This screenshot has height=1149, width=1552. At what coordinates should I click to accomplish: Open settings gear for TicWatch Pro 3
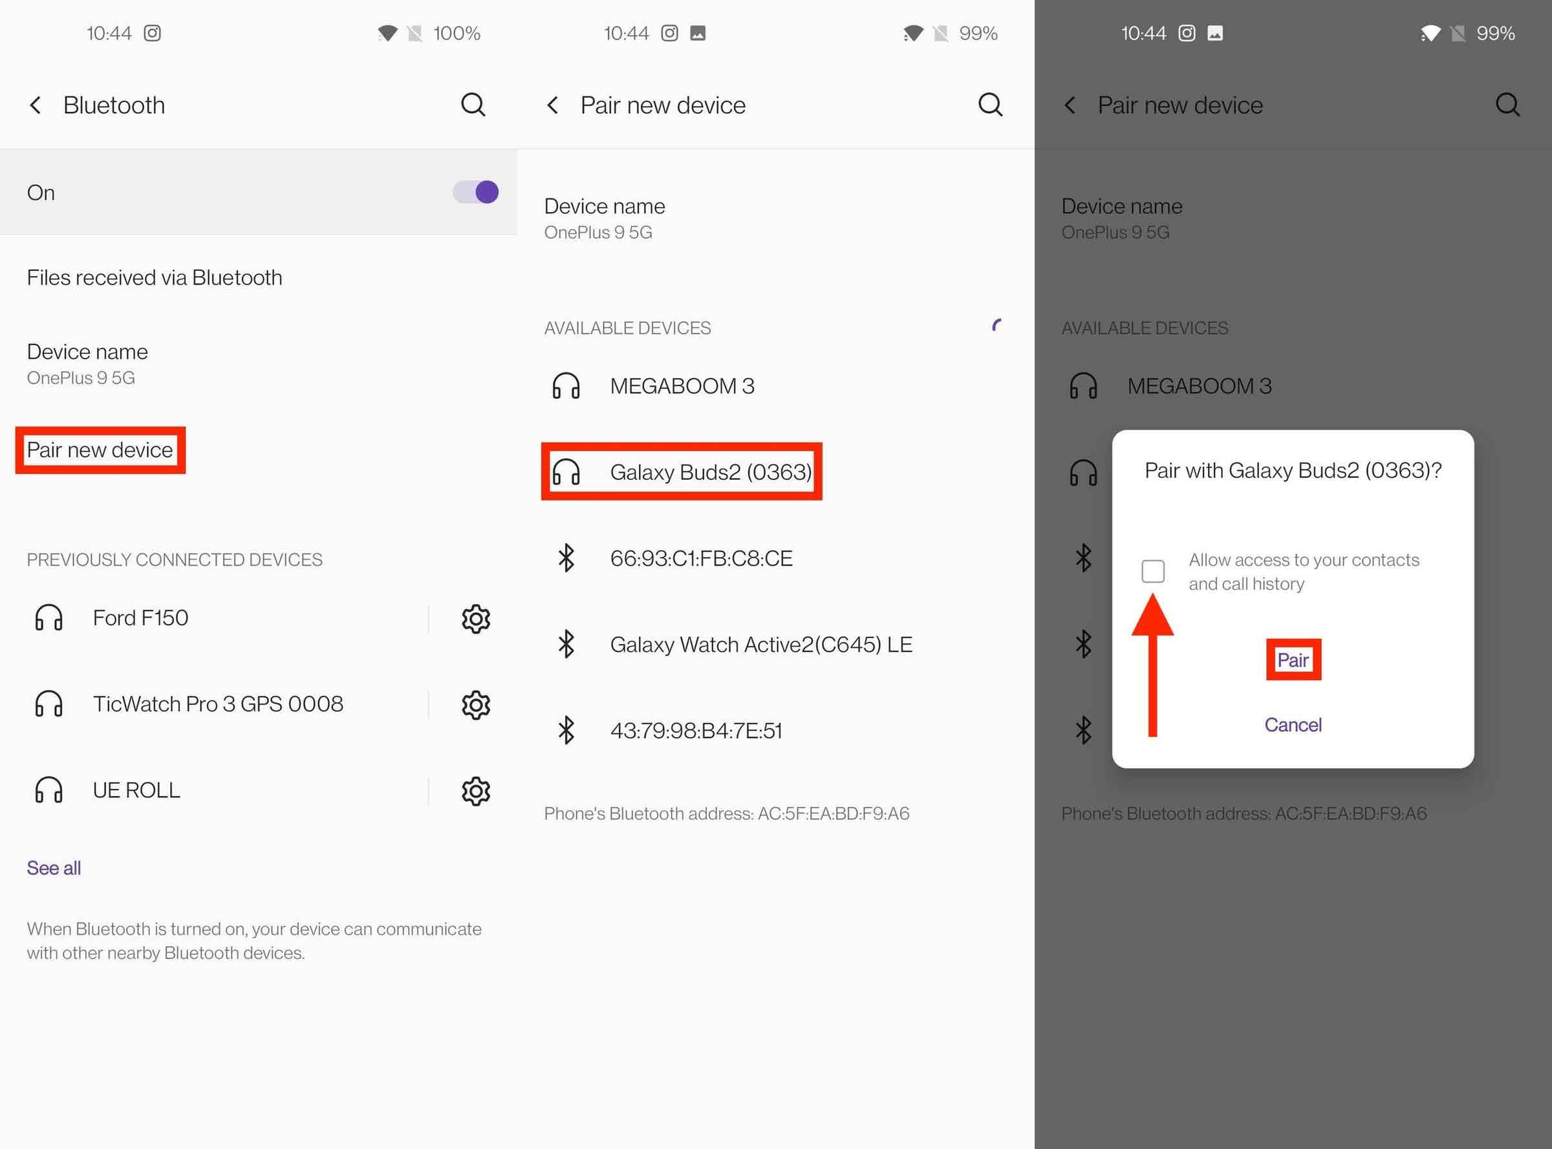[x=476, y=705]
